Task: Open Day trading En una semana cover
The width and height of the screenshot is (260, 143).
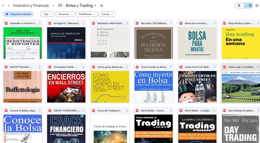Action: [x=241, y=43]
